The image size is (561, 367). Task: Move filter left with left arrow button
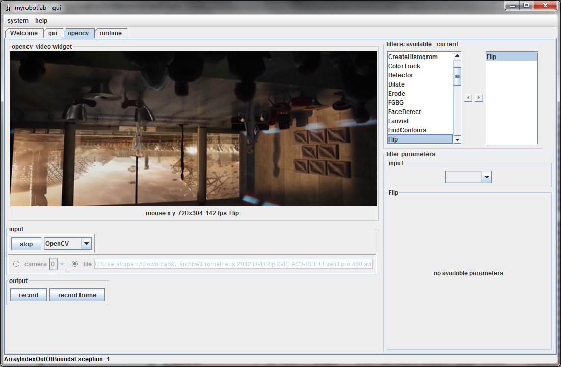pos(468,98)
